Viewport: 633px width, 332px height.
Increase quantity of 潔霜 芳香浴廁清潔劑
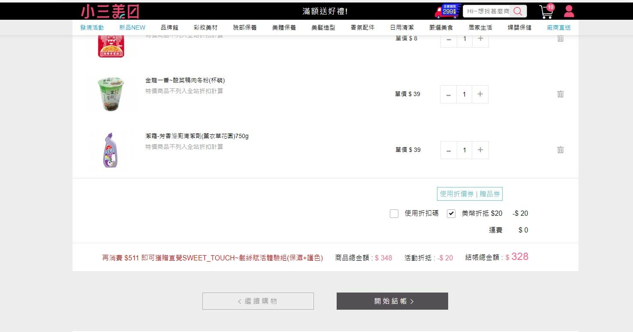(x=480, y=150)
